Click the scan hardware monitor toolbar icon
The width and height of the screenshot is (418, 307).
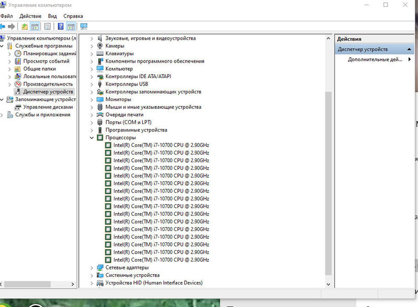click(x=84, y=26)
